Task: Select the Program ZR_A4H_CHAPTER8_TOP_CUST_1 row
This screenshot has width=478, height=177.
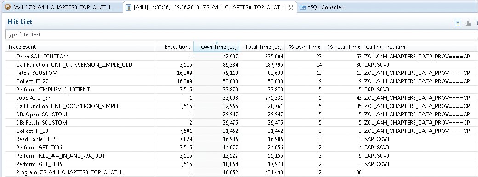Action: (239, 172)
